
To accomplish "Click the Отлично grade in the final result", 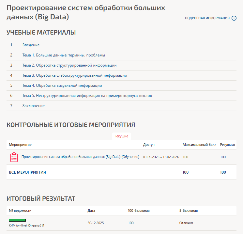I will click(x=186, y=223).
